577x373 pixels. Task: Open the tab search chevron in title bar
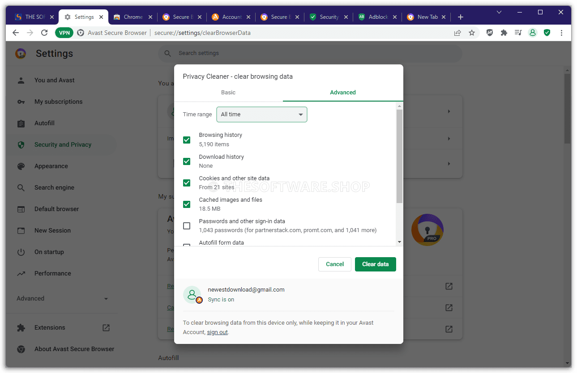click(x=500, y=12)
